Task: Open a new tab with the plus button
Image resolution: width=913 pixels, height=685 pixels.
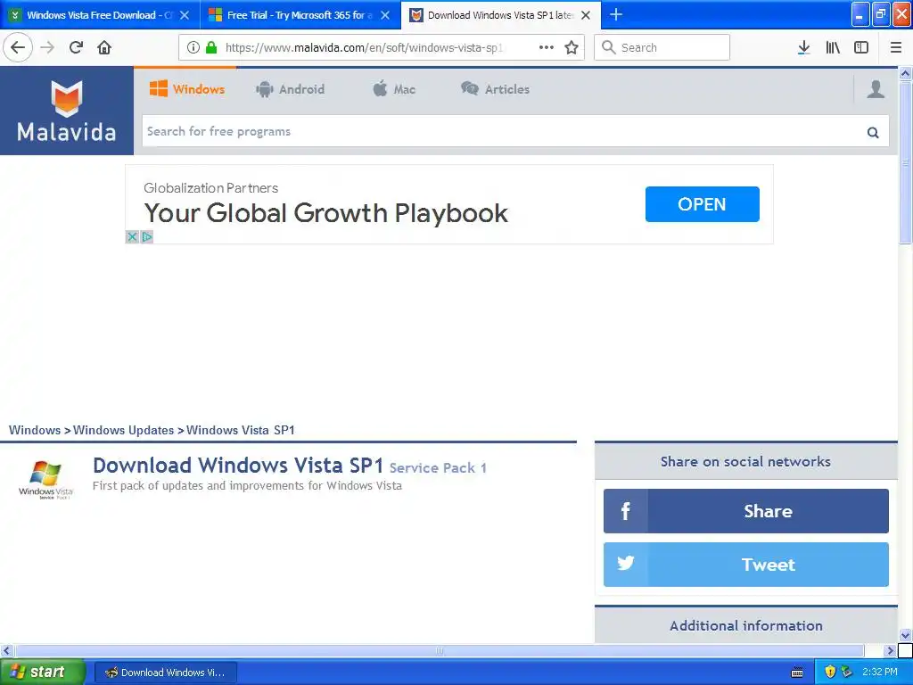Action: point(616,14)
